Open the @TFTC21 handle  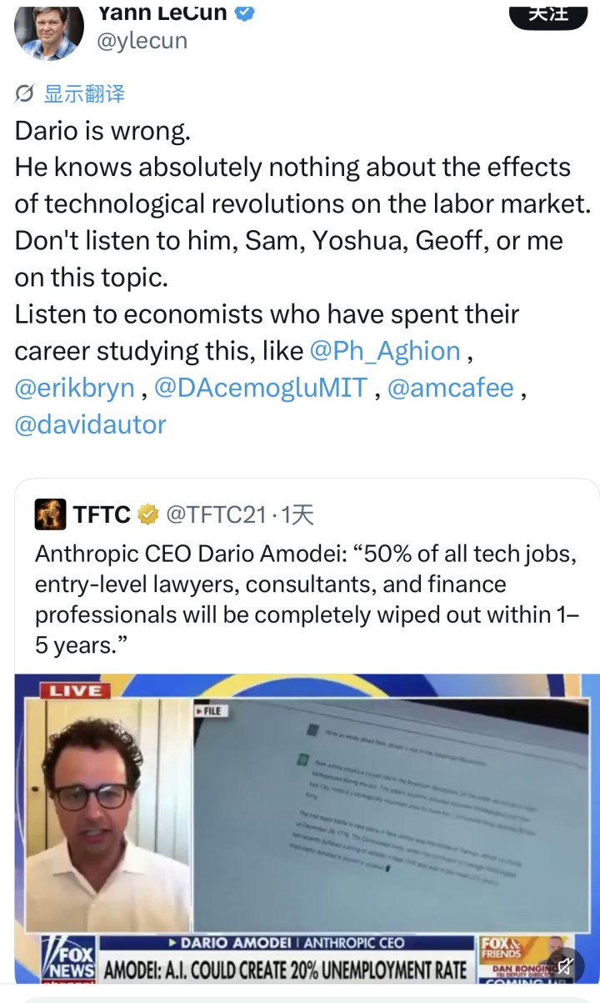(x=216, y=514)
